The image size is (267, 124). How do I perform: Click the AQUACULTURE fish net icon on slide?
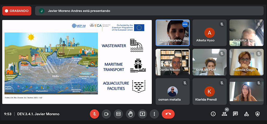coord(139,86)
